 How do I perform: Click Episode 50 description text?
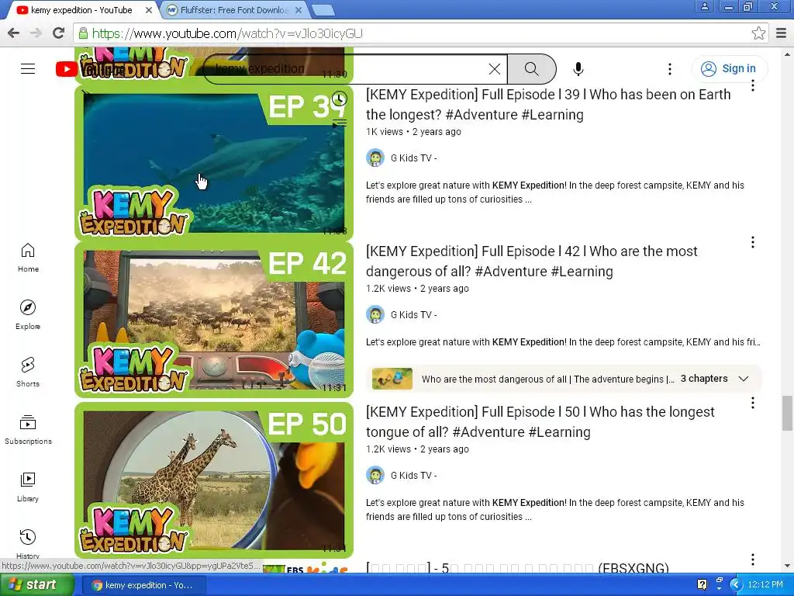pos(555,509)
